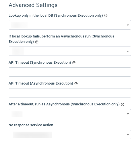Click the No response service action label
This screenshot has height=144, width=138.
(x=31, y=125)
